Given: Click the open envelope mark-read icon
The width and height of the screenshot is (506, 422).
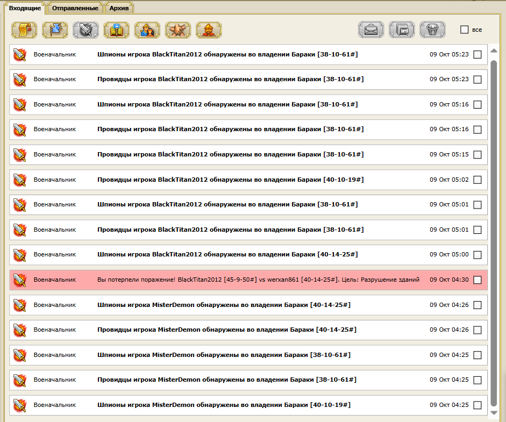Looking at the screenshot, I should [x=371, y=30].
